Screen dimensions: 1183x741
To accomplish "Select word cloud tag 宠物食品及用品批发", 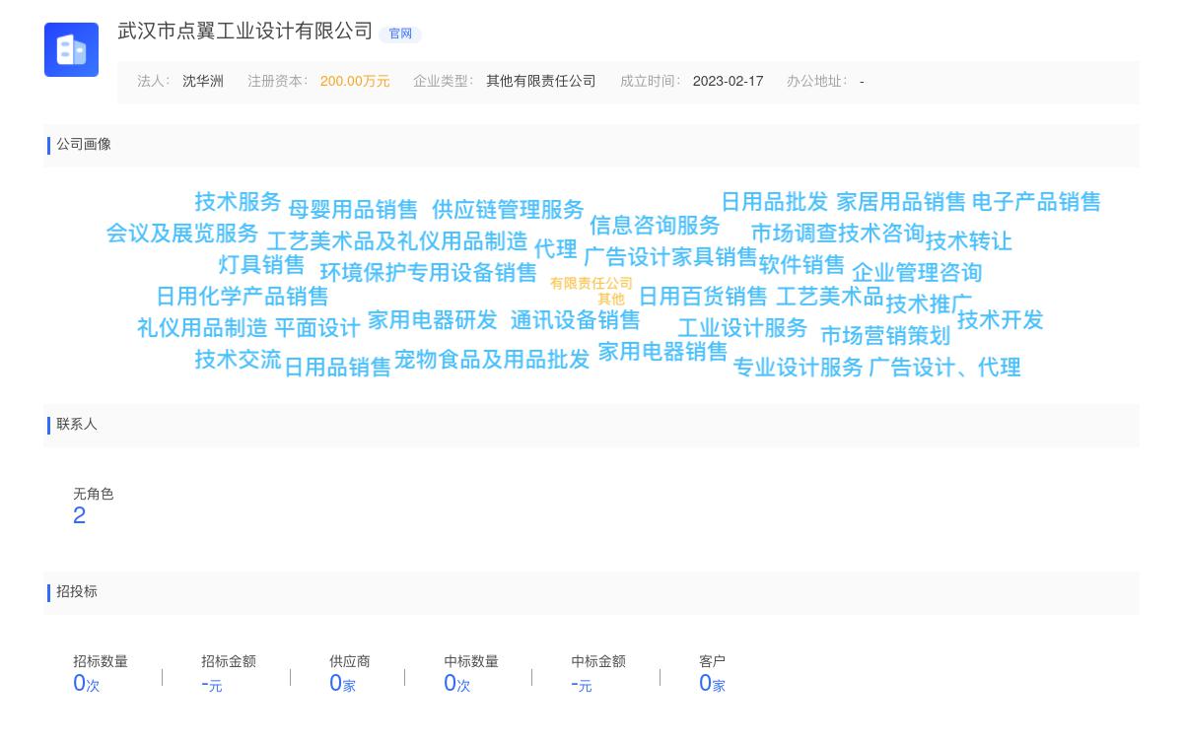I will point(492,360).
